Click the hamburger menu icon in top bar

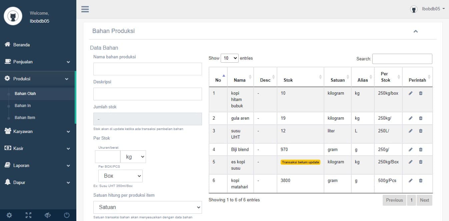pos(85,9)
